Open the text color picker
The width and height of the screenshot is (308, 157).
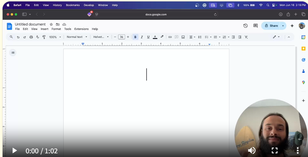coord(155,37)
